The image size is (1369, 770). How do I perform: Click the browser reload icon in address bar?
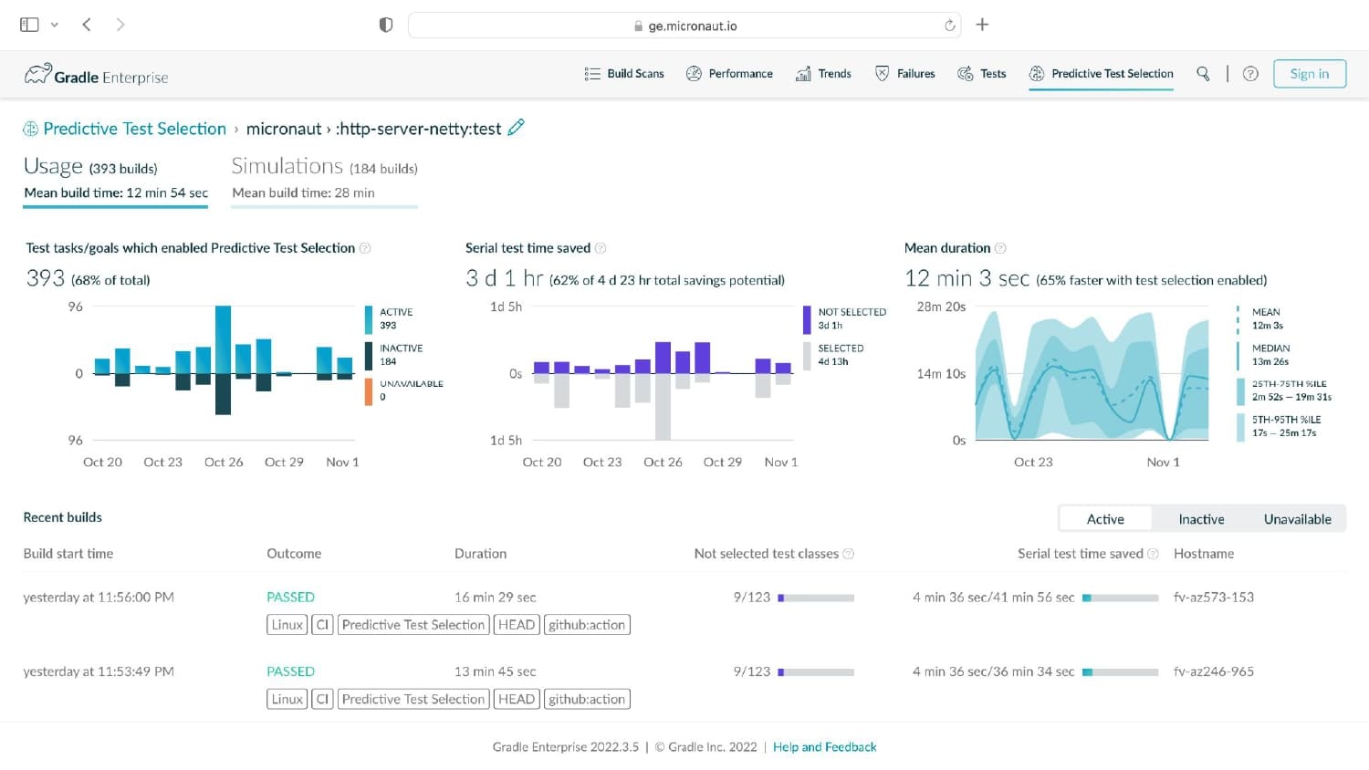click(950, 26)
